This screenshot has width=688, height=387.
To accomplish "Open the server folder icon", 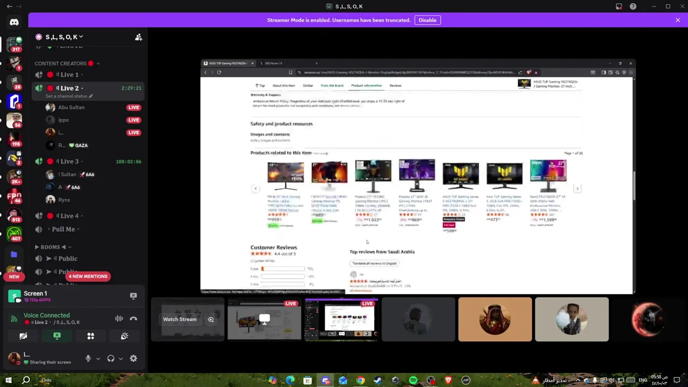I will (14, 254).
